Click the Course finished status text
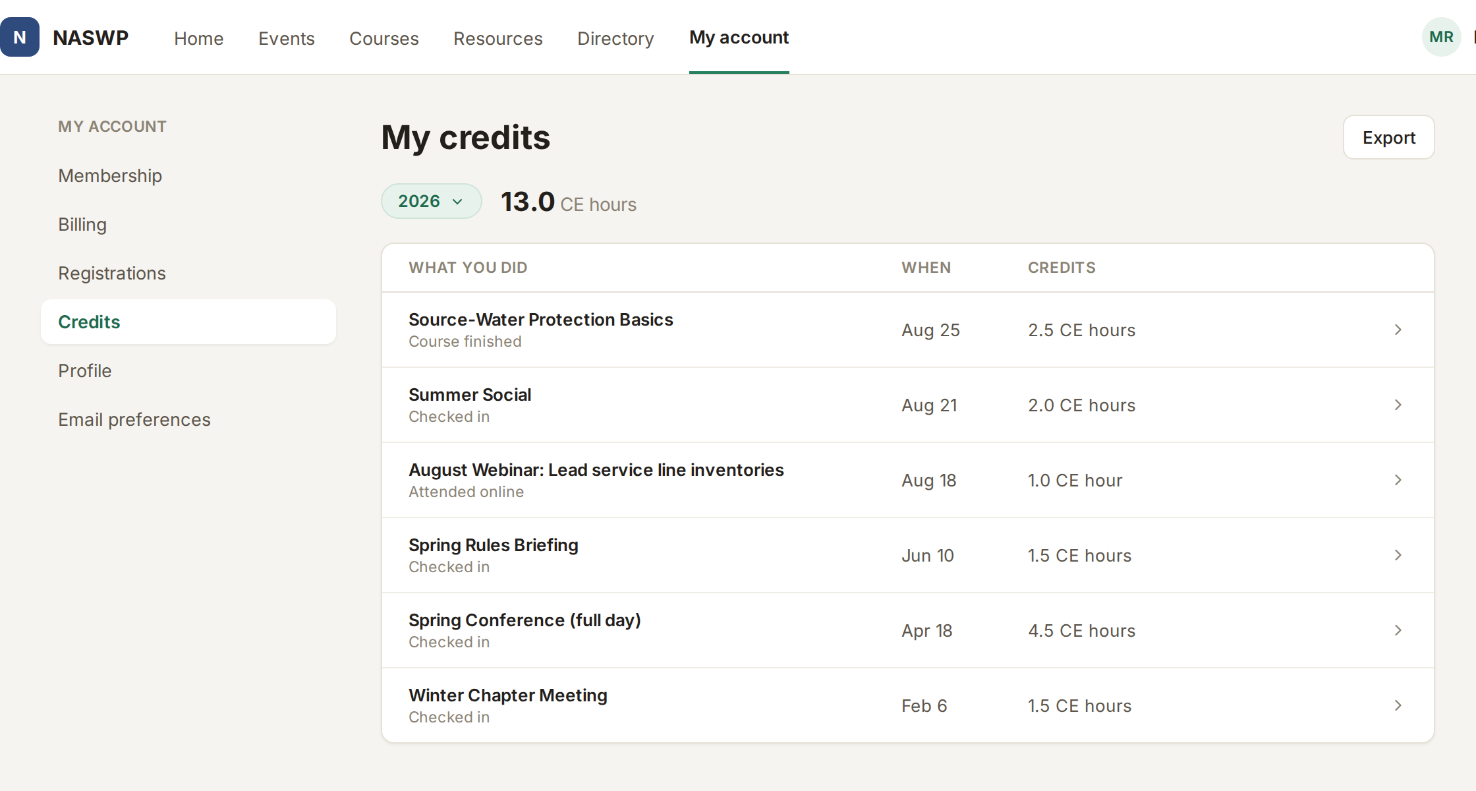The image size is (1476, 791). [465, 341]
